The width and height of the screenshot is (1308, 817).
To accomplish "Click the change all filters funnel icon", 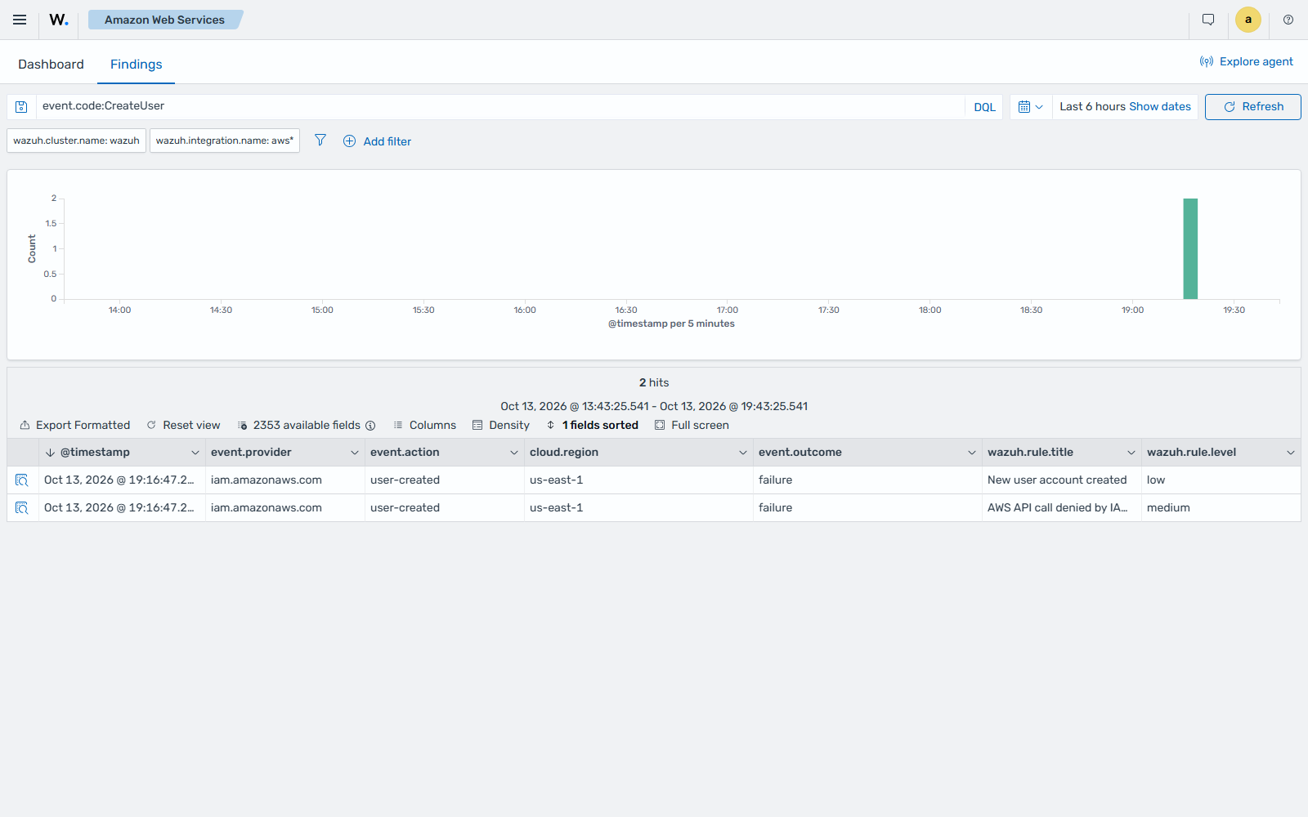I will click(x=320, y=141).
